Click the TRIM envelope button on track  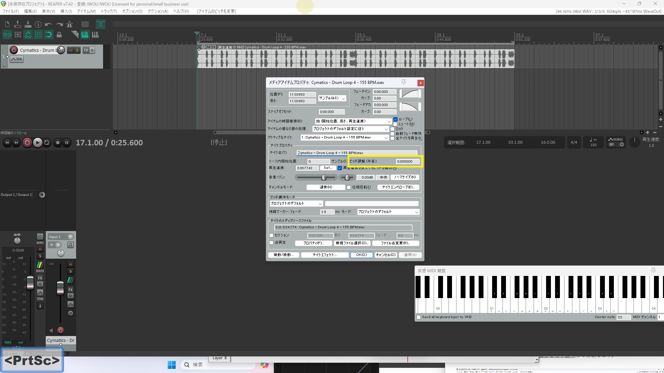[x=17, y=59]
